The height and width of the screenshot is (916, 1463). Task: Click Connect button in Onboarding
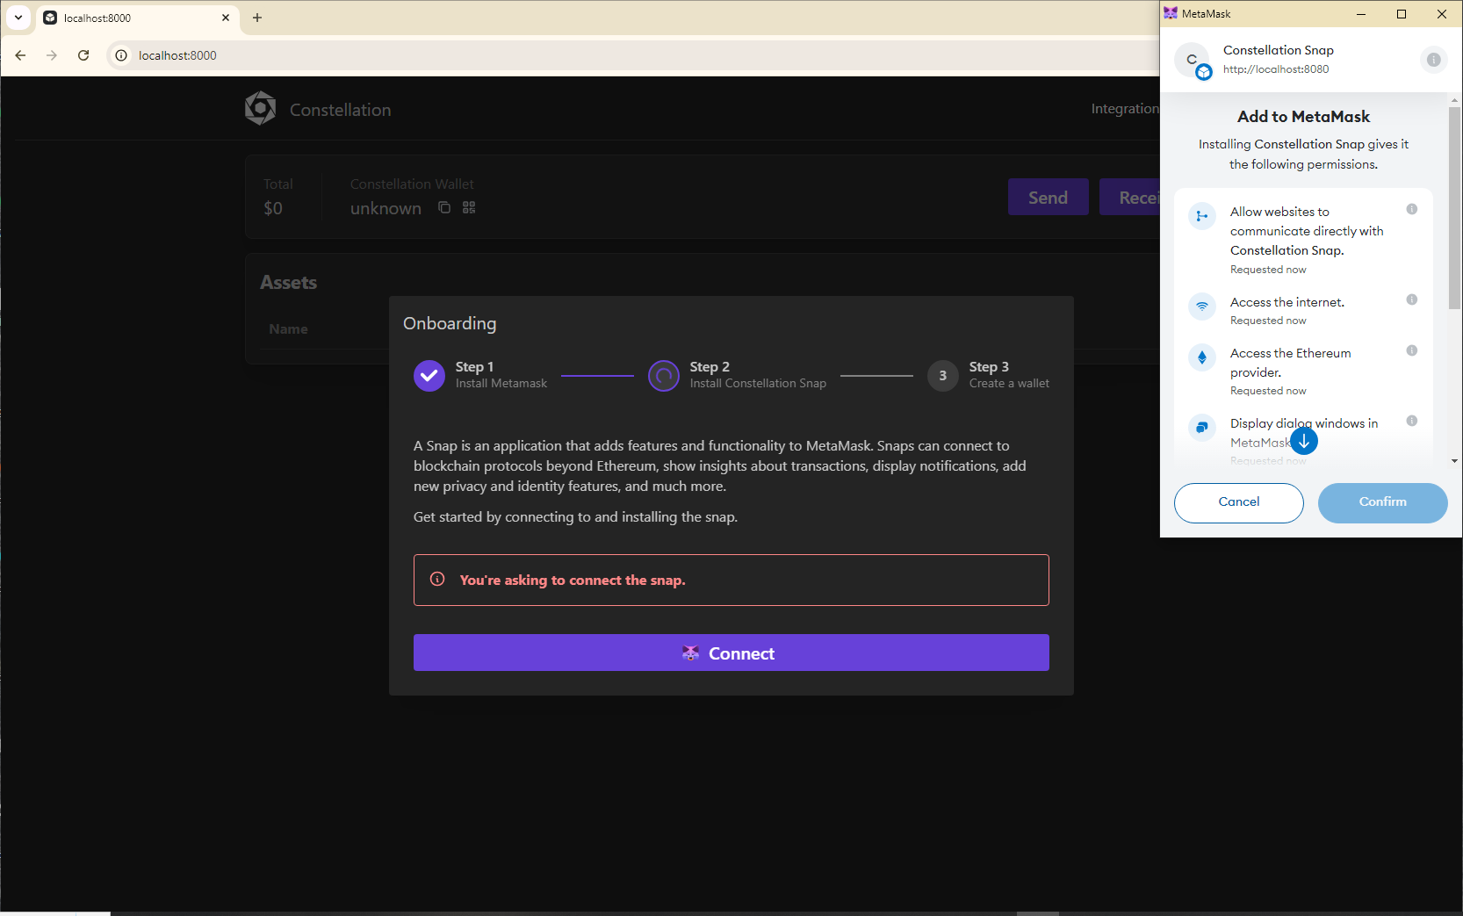coord(731,653)
